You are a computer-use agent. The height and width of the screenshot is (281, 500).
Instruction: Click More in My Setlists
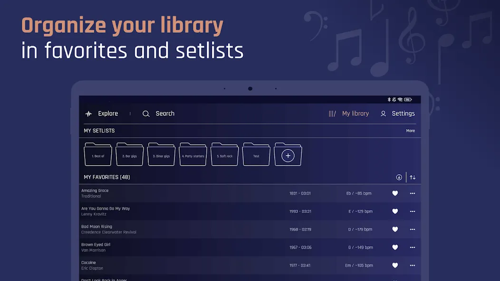[410, 131]
